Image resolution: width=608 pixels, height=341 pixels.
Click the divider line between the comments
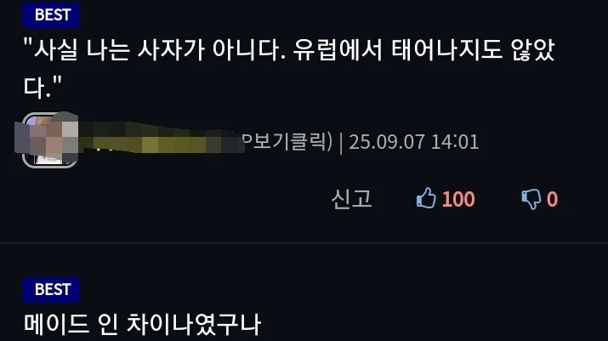[304, 243]
